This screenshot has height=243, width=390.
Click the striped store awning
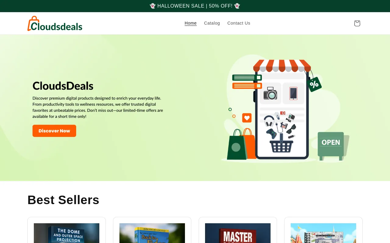[x=282, y=66]
